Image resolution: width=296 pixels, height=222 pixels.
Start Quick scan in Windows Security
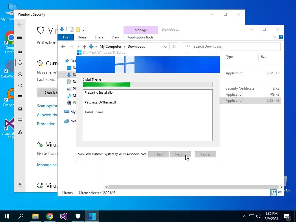(47, 92)
